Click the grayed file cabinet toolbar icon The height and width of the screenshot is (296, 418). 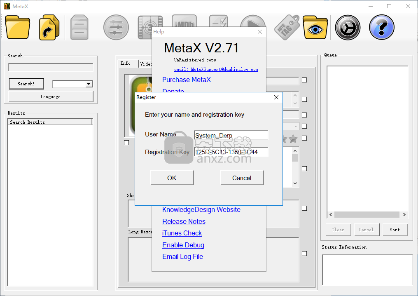79,28
